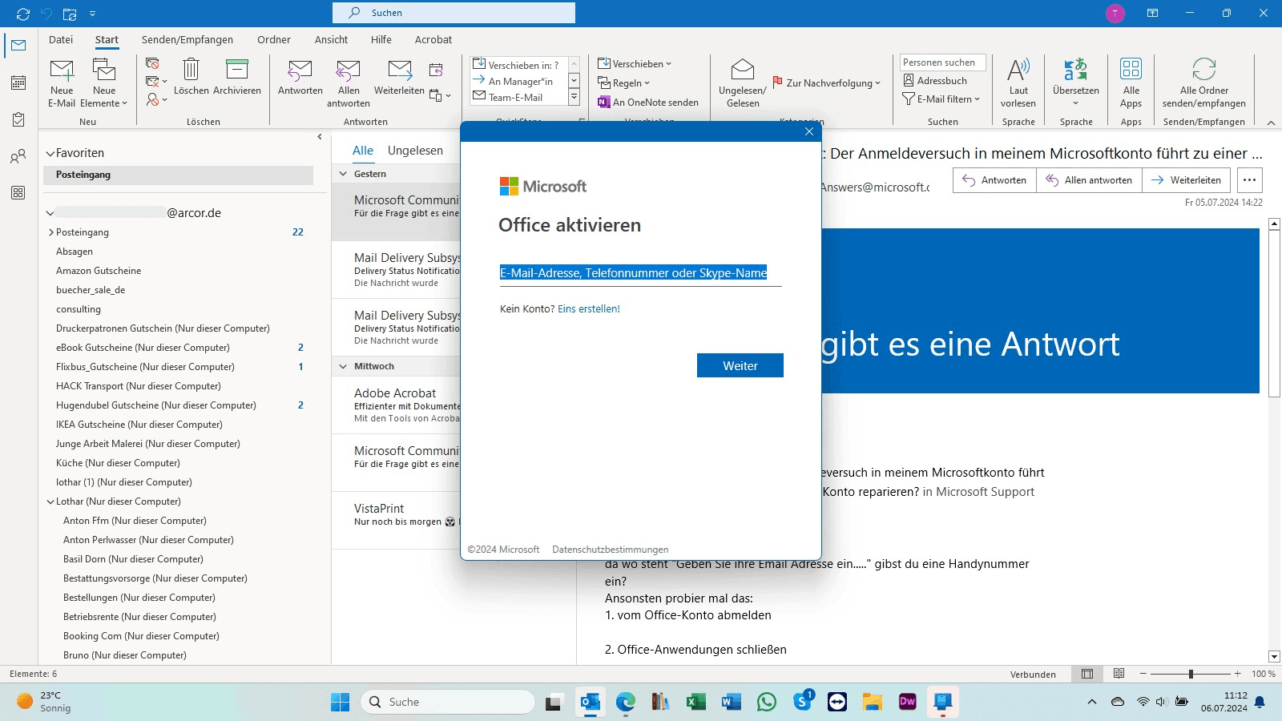Toggle Ungelesen/Gelesen status
Image resolution: width=1282 pixels, height=721 pixels.
coord(743,83)
